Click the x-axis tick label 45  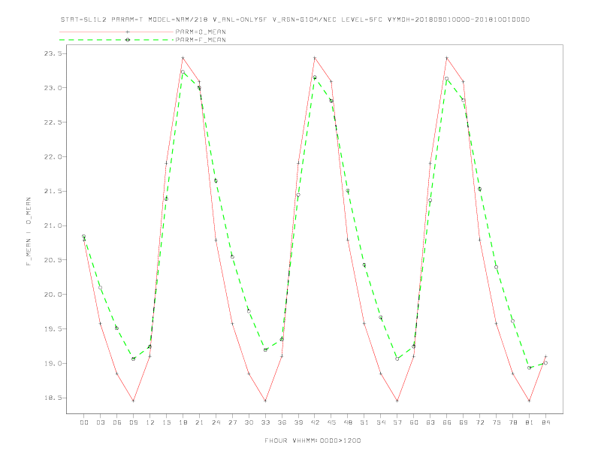tap(331, 422)
